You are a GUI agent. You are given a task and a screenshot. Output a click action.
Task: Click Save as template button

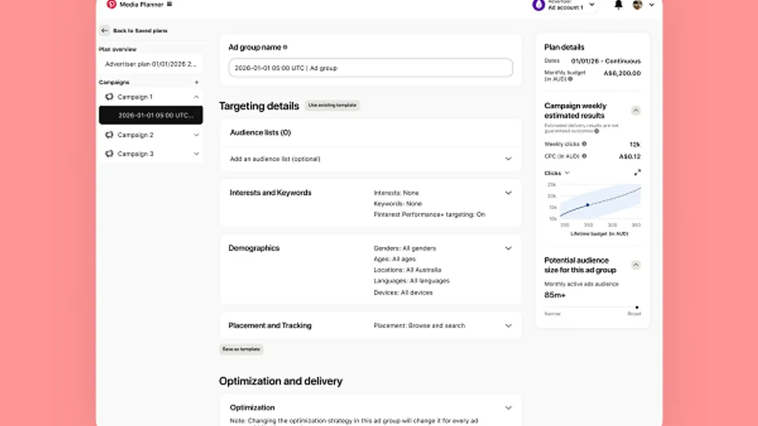tap(241, 349)
